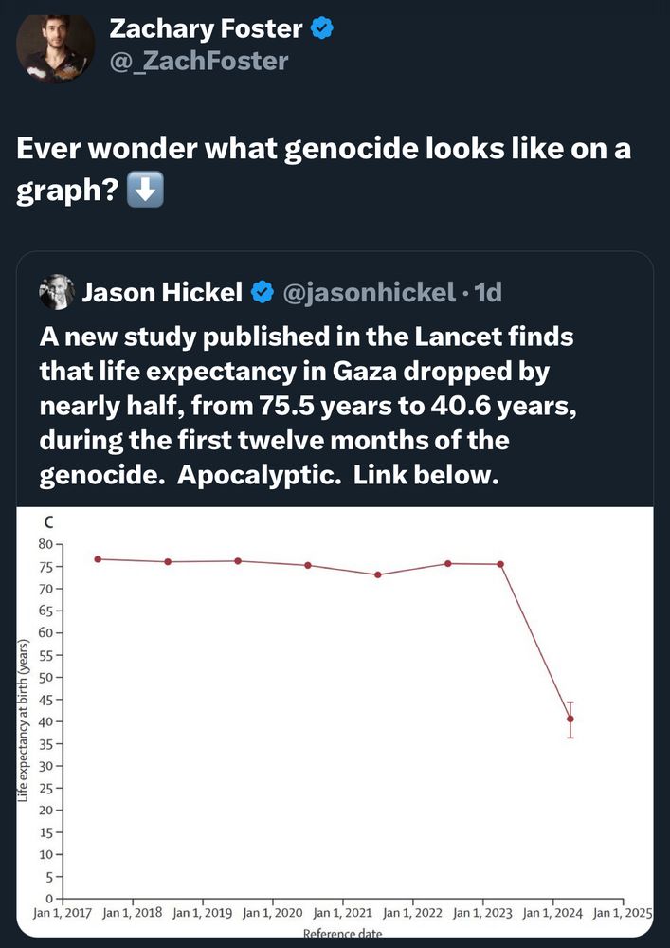Click the lowest dip data point in 2021
This screenshot has height=948, width=670.
click(x=377, y=575)
